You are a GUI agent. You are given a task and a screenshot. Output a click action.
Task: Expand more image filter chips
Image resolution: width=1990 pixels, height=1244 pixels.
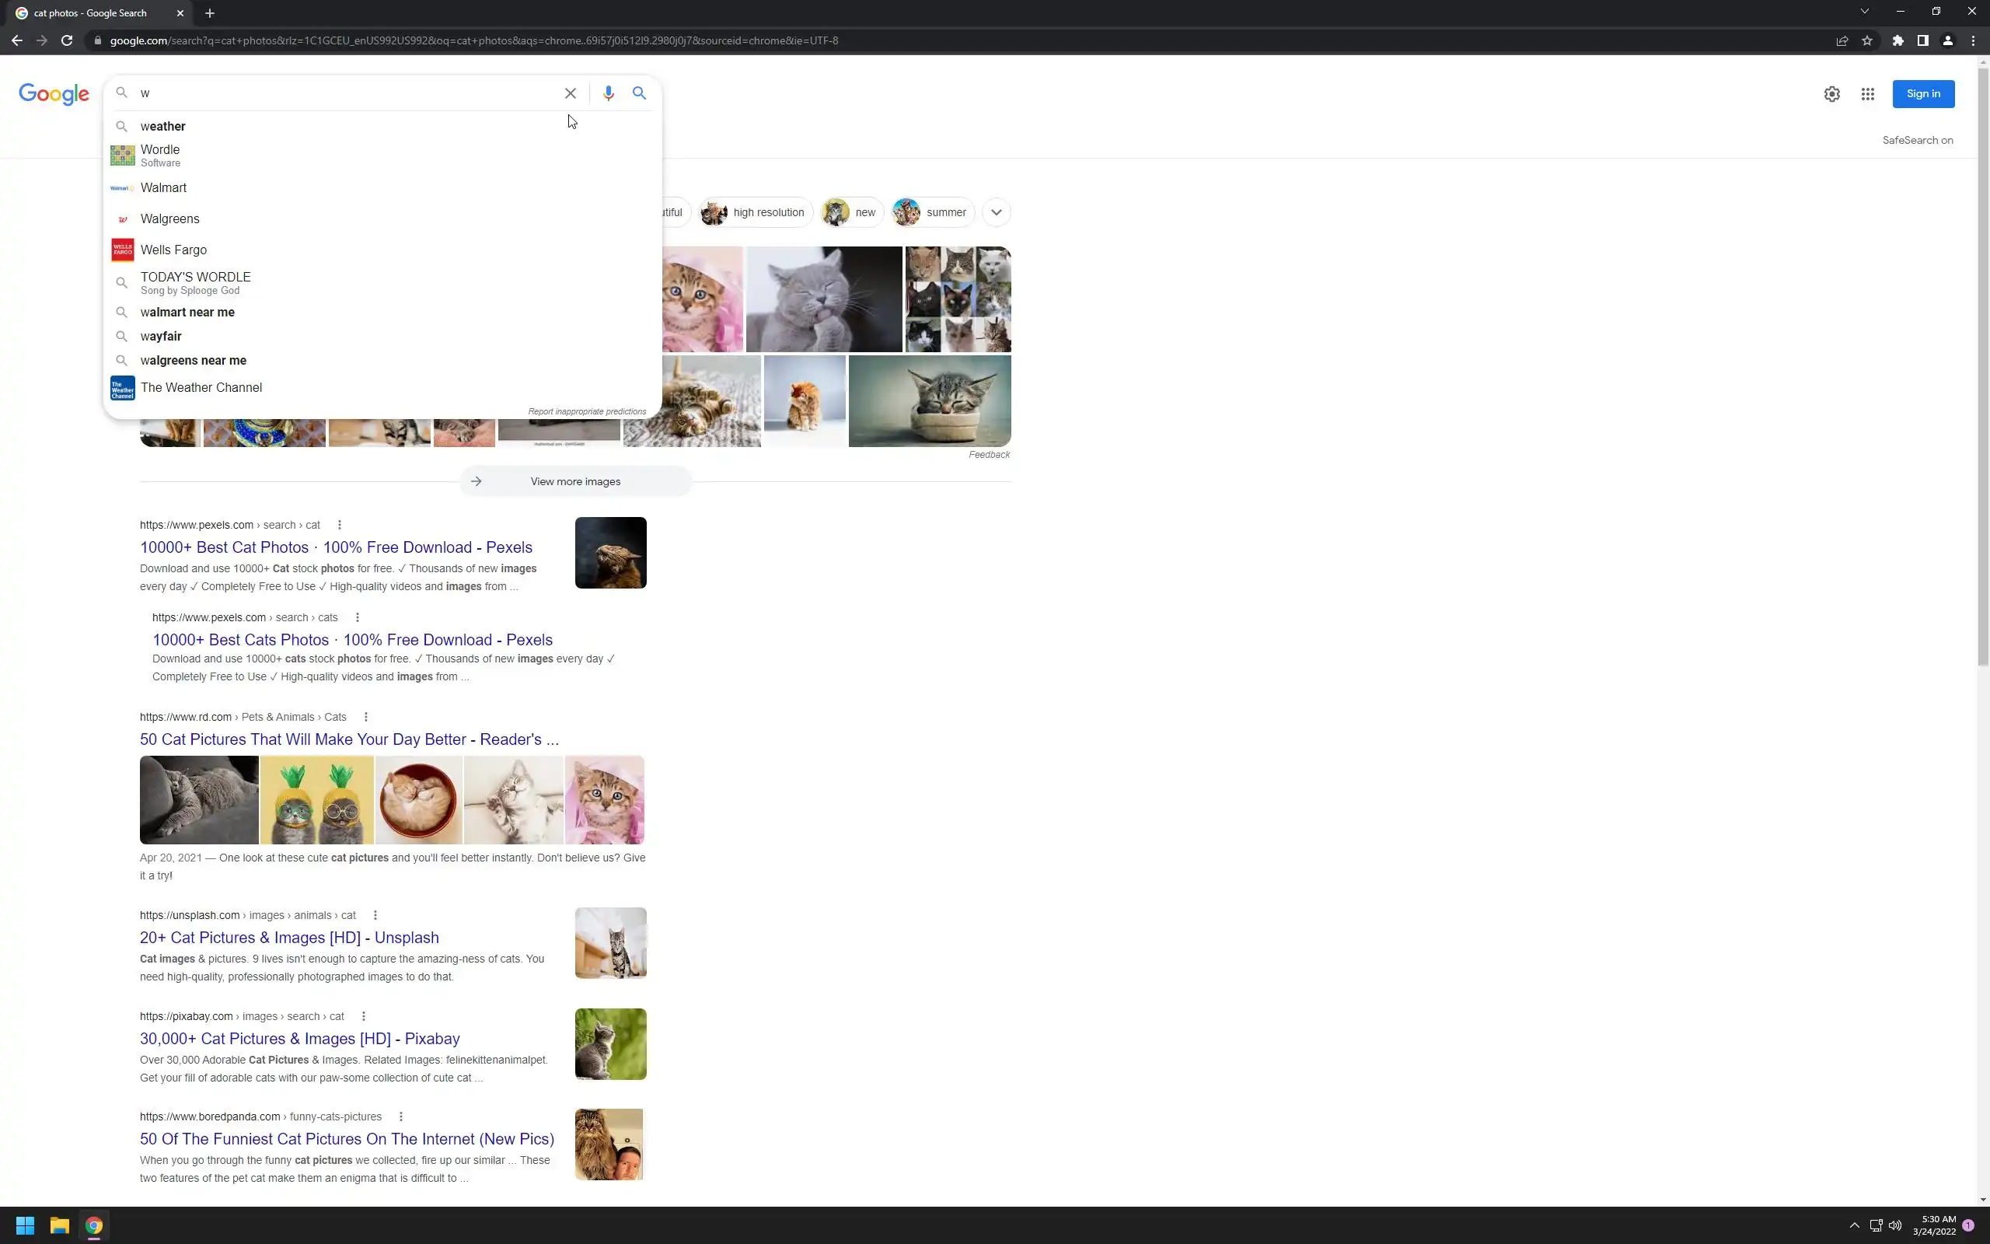[x=996, y=212]
